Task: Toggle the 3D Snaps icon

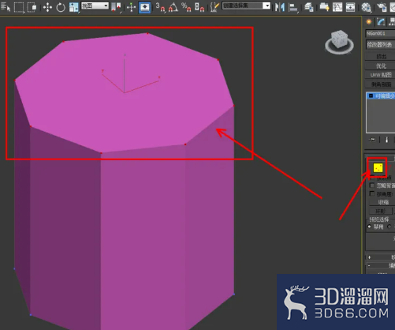Action: [160, 7]
